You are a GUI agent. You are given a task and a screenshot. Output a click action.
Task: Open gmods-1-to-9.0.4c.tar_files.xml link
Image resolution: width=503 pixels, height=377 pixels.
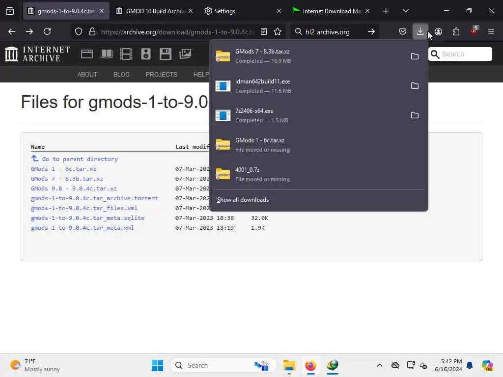84,208
